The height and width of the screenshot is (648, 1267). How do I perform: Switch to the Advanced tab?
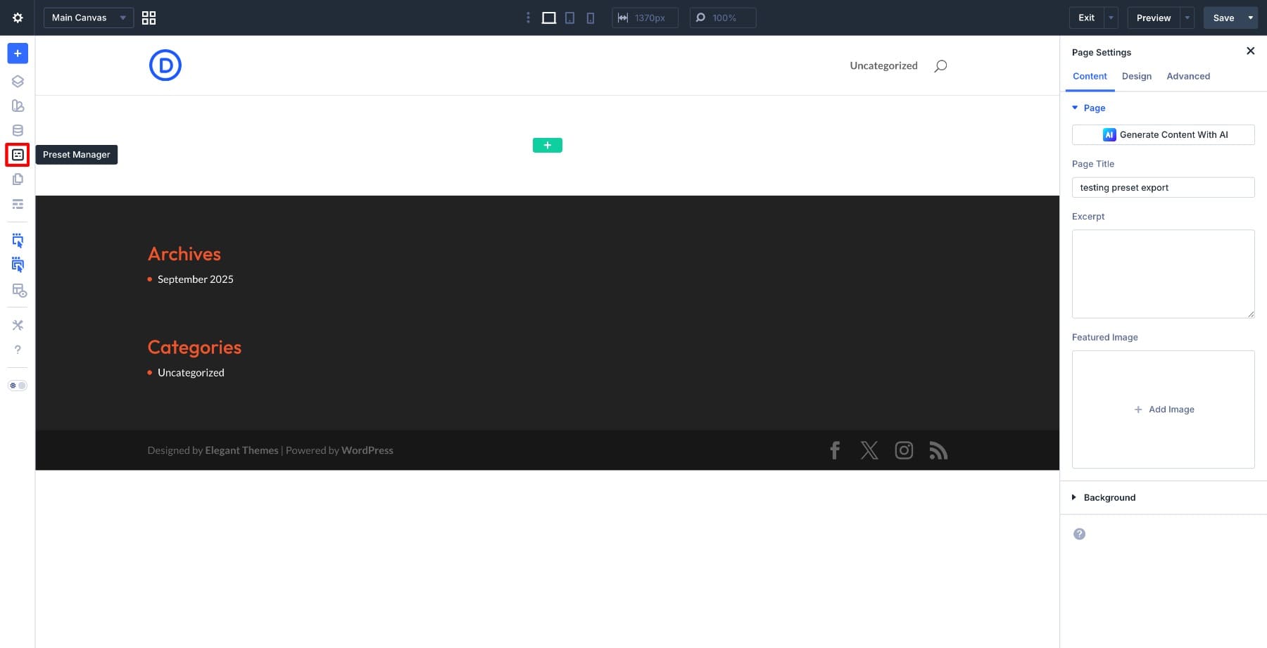[x=1187, y=76]
